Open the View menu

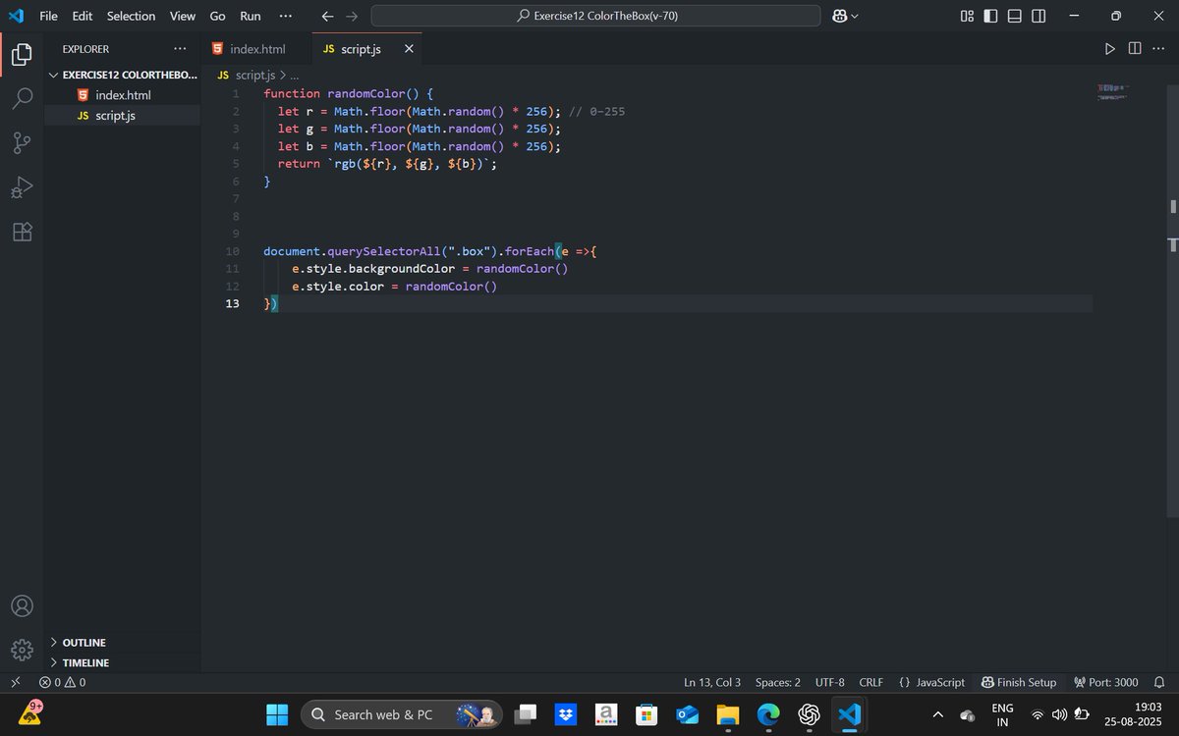tap(182, 16)
